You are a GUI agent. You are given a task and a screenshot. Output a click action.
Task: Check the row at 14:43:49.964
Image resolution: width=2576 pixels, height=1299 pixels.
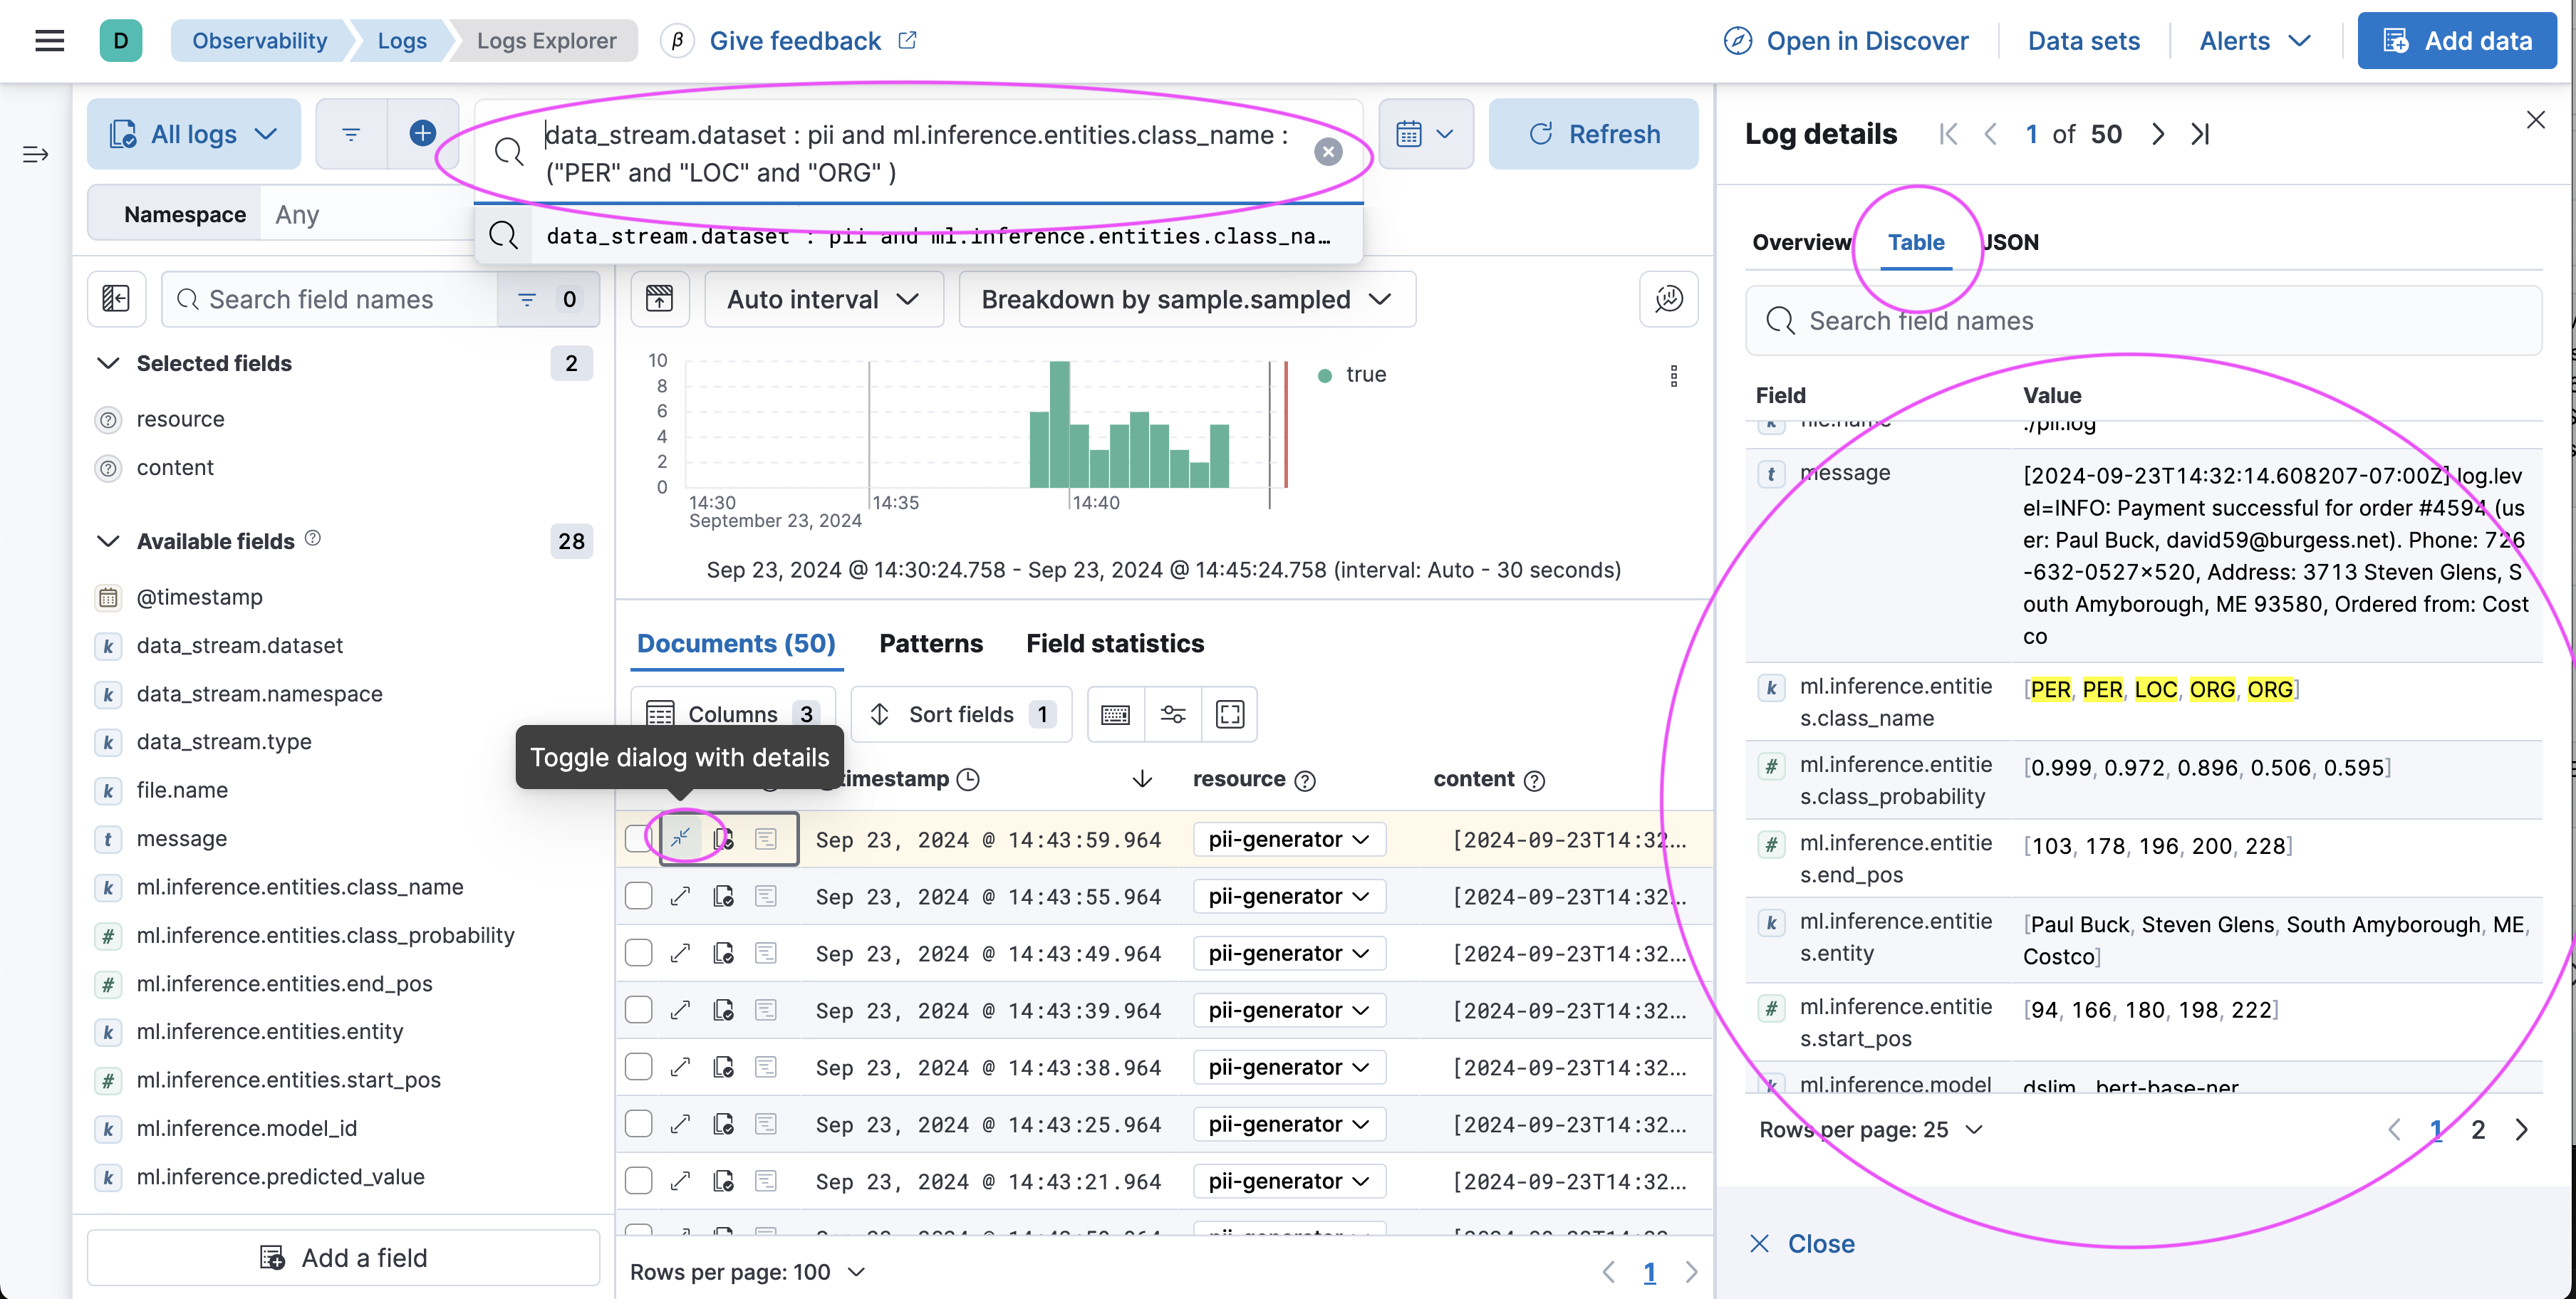pos(638,953)
